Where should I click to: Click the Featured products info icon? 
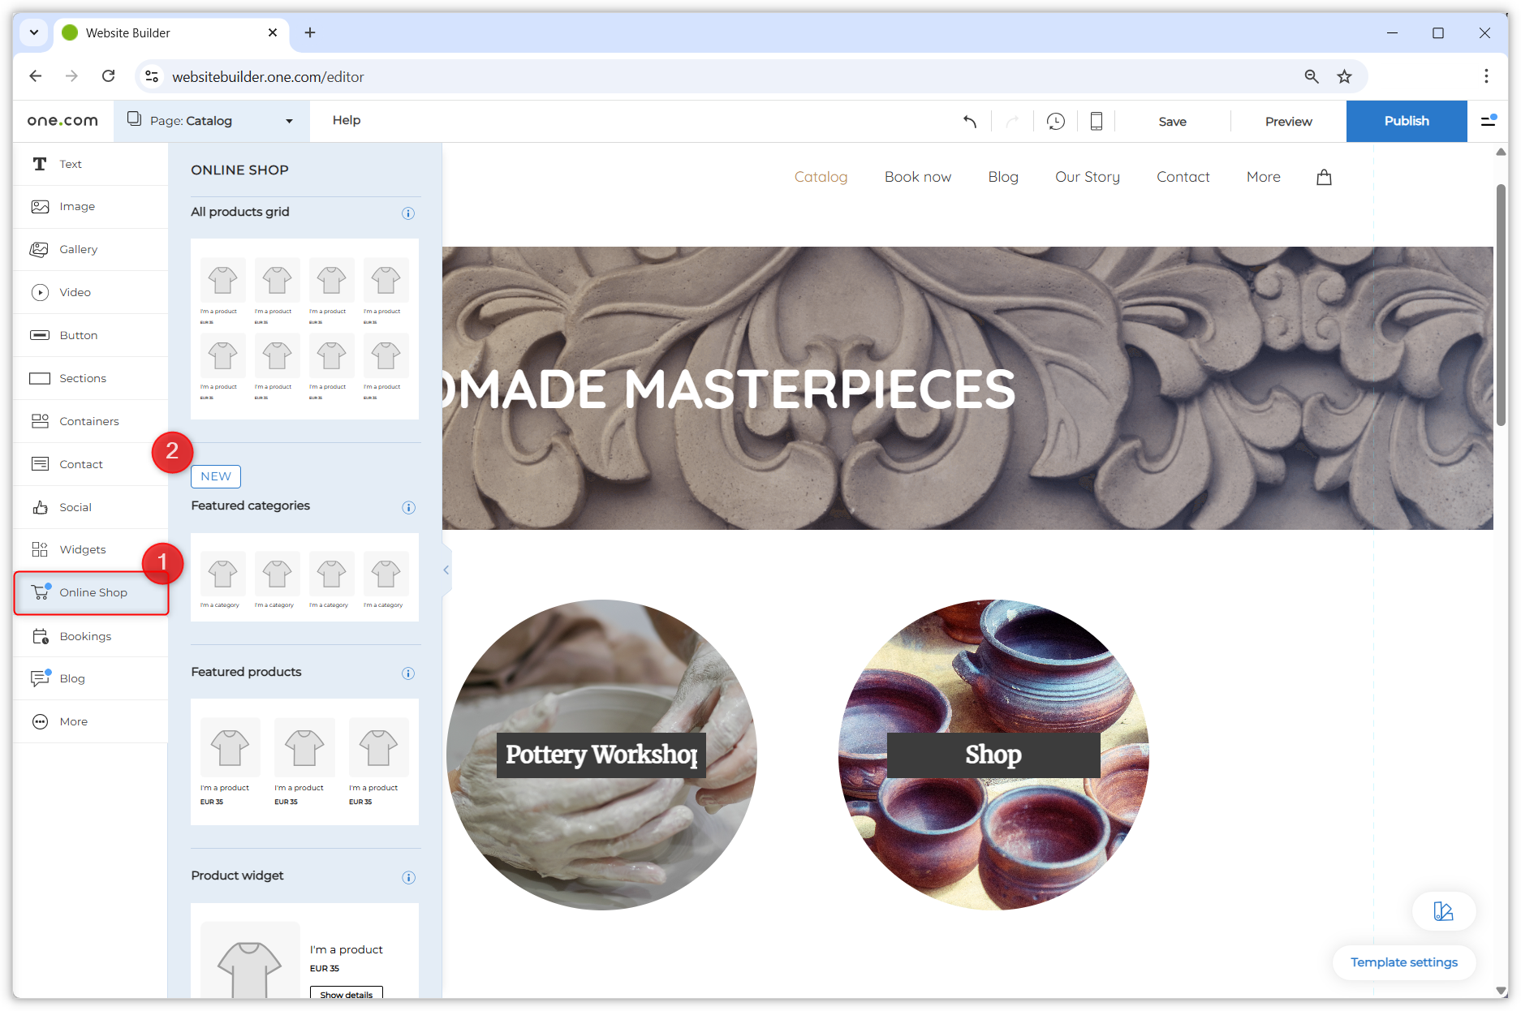[x=407, y=673]
